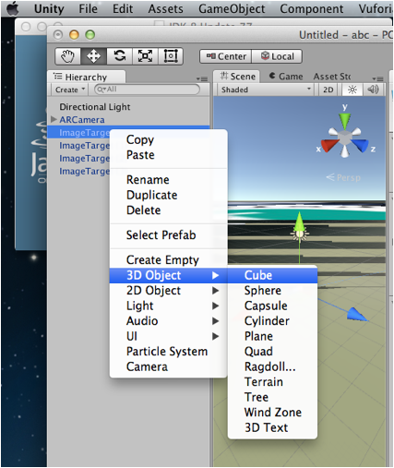
Task: Create a Terrain from the submenu
Action: [x=272, y=382]
